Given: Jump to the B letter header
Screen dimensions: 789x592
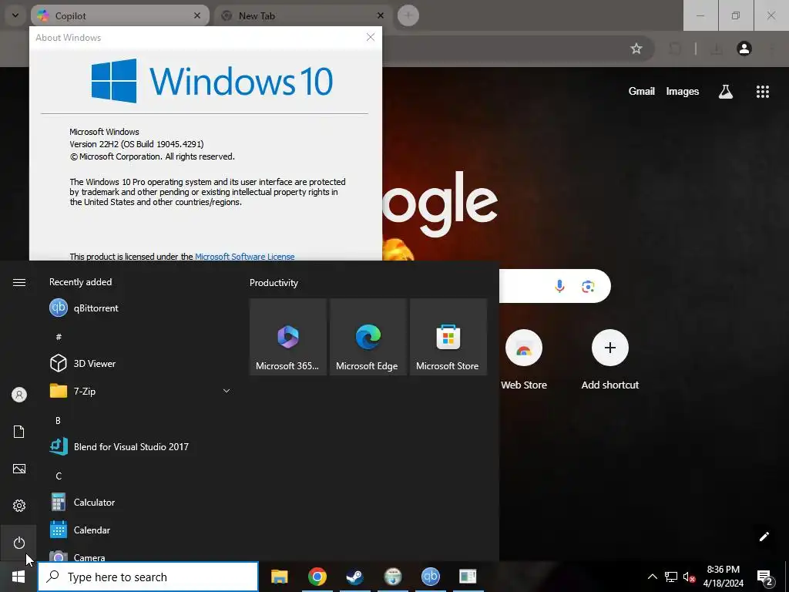Looking at the screenshot, I should coord(58,420).
